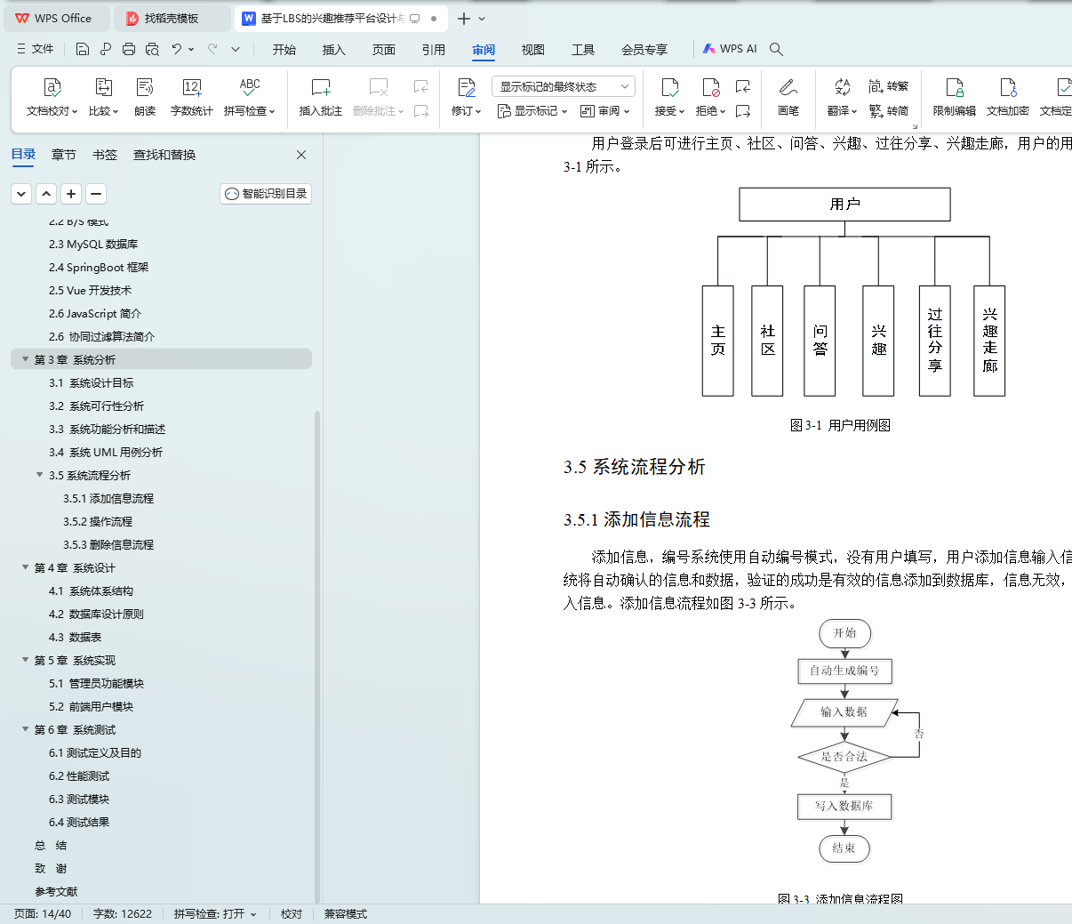Open a new tab with plus icon

pyautogui.click(x=463, y=18)
